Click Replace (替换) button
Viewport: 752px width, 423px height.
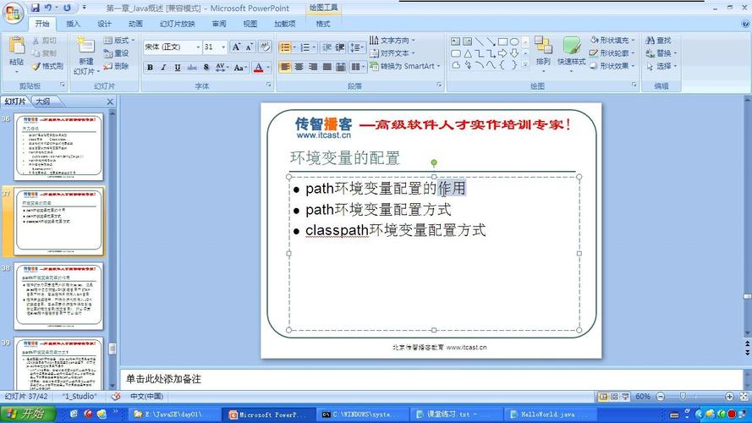coord(661,53)
